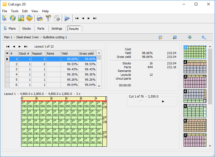Click scroll down arrow of thumbnails panel

pyautogui.click(x=210, y=146)
